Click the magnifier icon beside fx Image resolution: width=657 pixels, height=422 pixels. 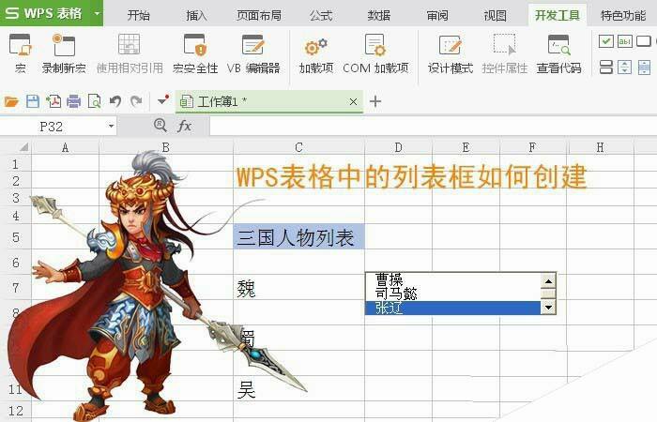click(x=160, y=125)
